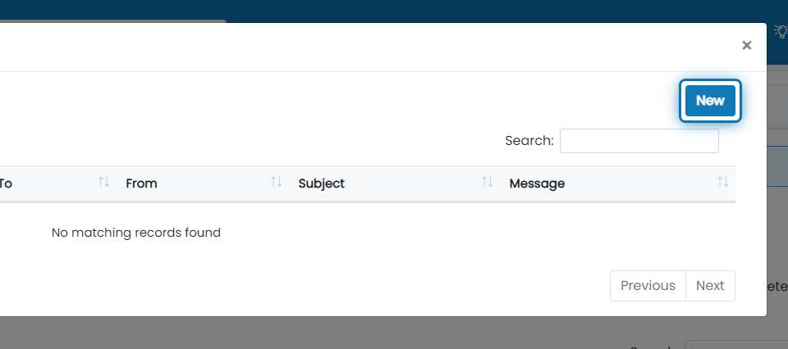Viewport: 788px width, 349px height.
Task: Close the dialog with the X icon
Action: (x=747, y=46)
